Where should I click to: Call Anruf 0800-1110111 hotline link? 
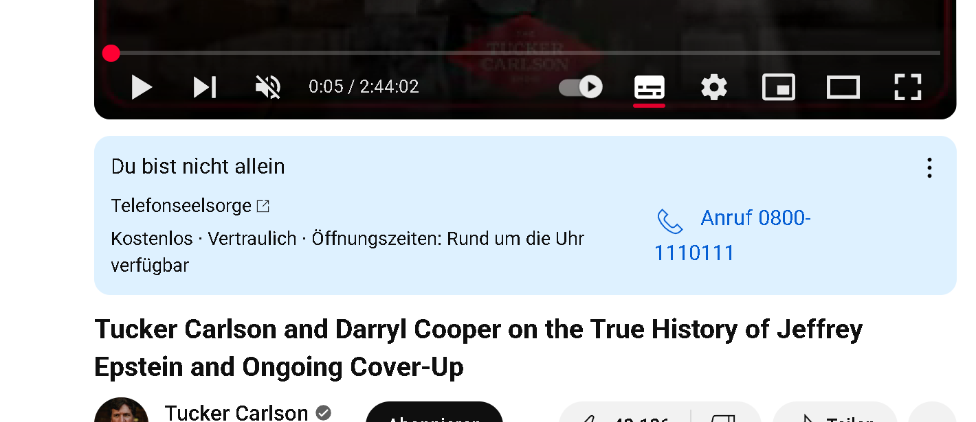click(x=733, y=235)
